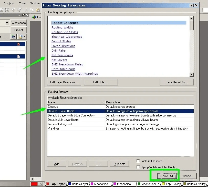This screenshot has width=208, height=187.
Task: Select Default 2 Layer With Edge Connectors
Action: click(x=120, y=115)
